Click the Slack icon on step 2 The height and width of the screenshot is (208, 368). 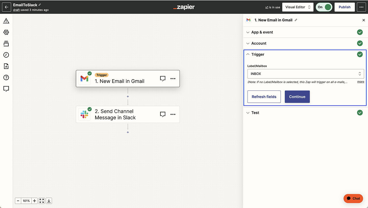[84, 114]
